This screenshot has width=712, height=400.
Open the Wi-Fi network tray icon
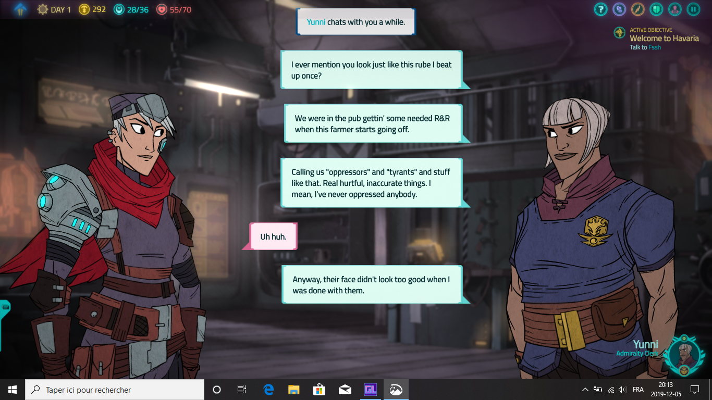coord(610,390)
